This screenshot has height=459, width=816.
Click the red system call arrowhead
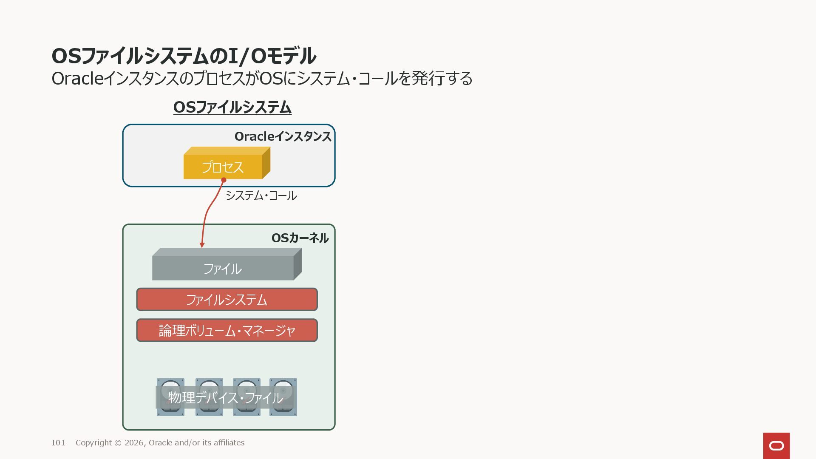coord(202,245)
